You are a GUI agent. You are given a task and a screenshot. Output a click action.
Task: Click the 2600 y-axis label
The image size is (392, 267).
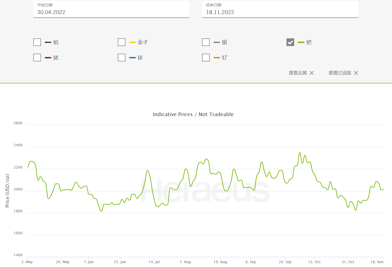click(18, 123)
